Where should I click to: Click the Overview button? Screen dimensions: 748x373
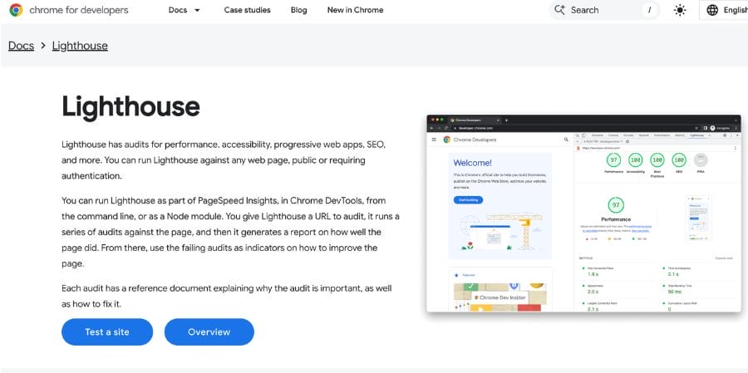click(209, 332)
